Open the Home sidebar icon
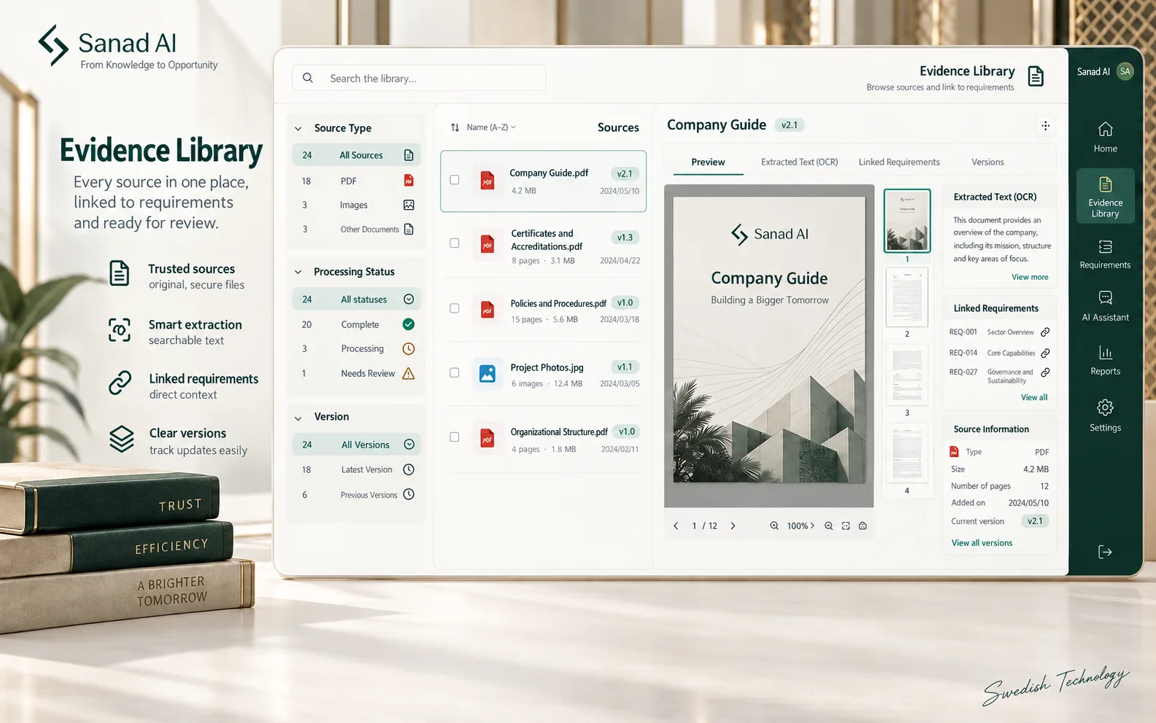 coord(1105,130)
